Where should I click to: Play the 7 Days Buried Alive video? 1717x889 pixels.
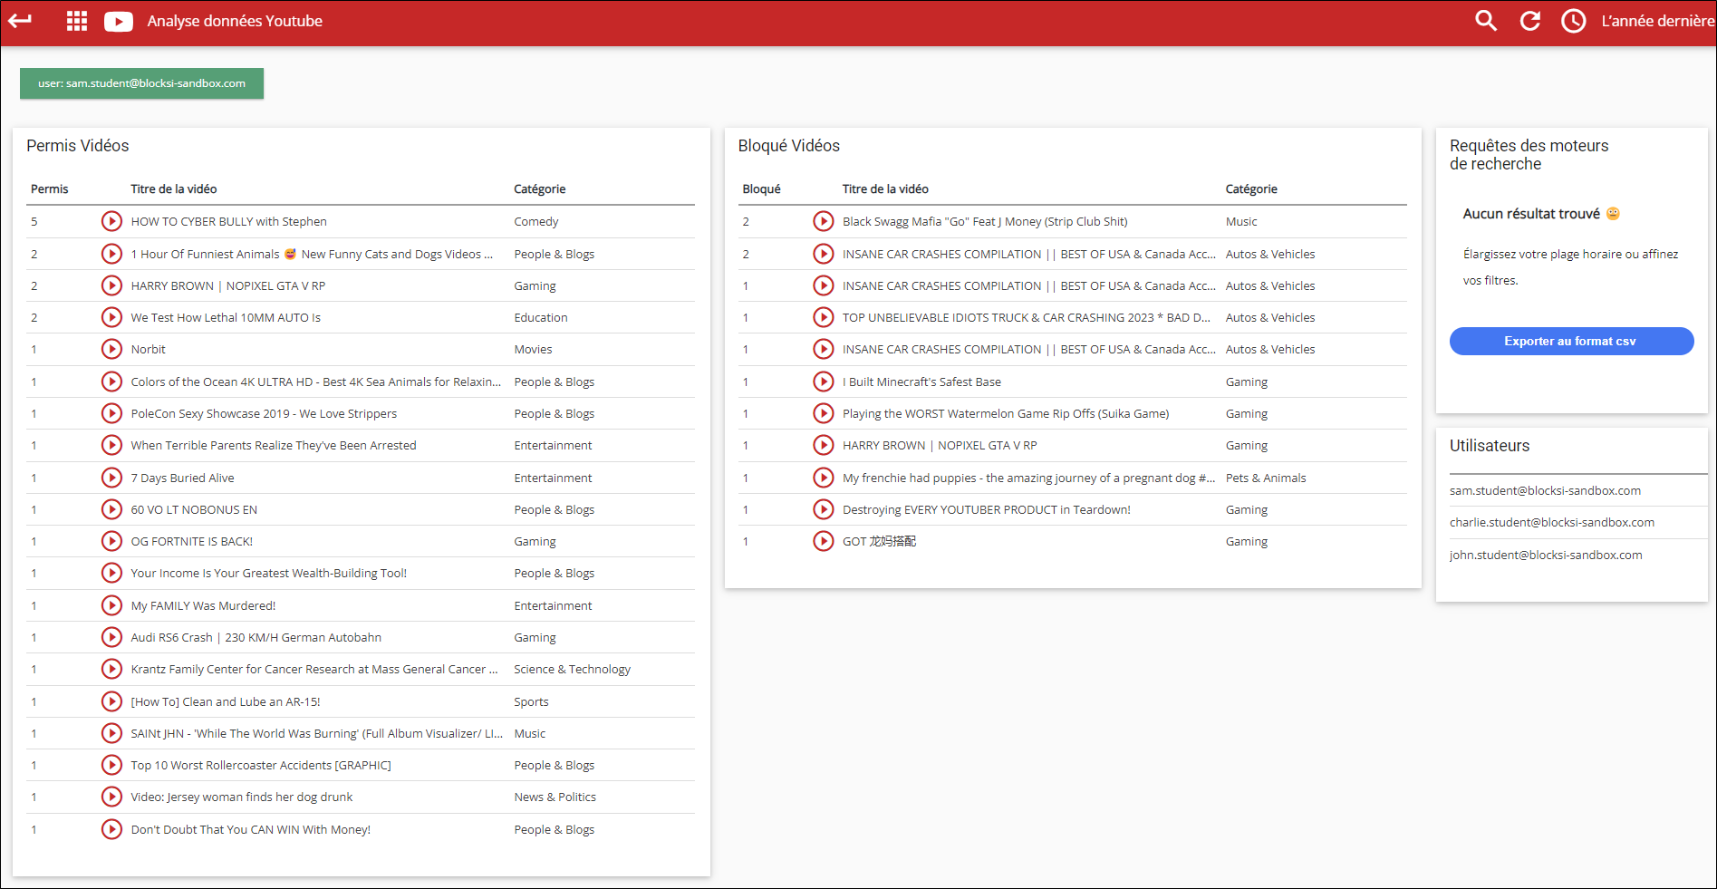[x=111, y=478]
